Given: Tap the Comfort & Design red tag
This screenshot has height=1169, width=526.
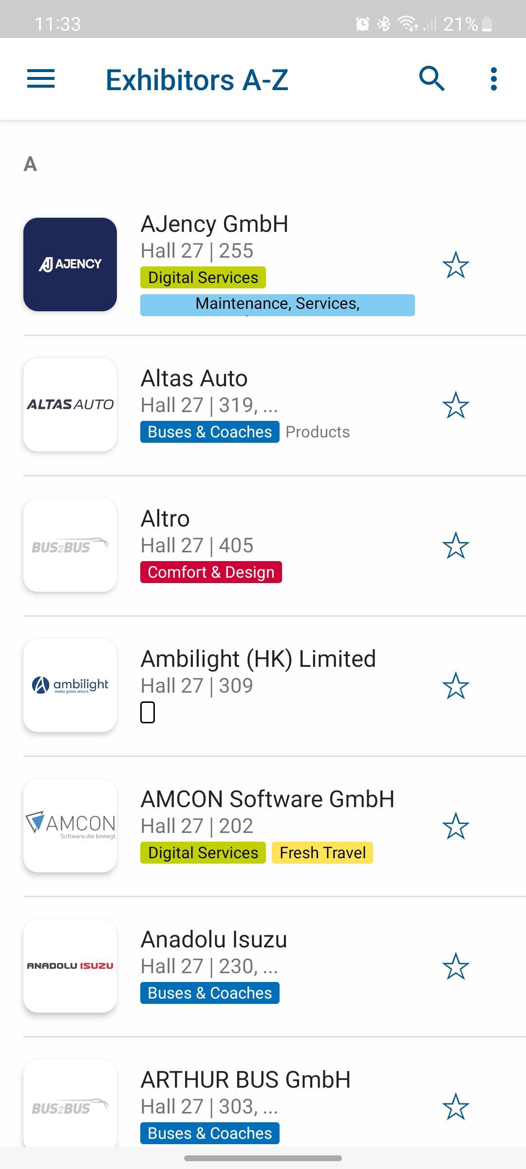Looking at the screenshot, I should [211, 572].
